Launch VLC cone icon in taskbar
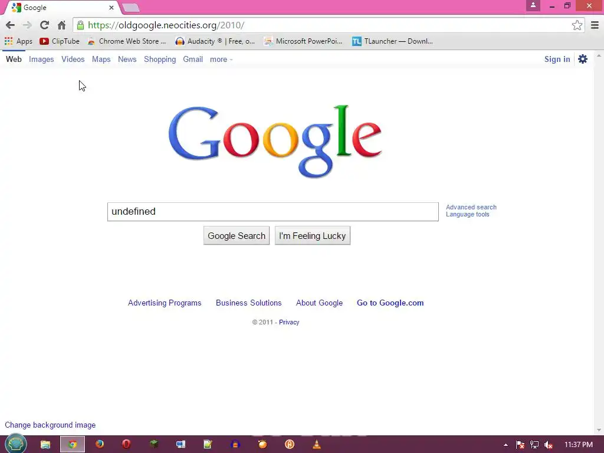The height and width of the screenshot is (453, 604). (317, 444)
